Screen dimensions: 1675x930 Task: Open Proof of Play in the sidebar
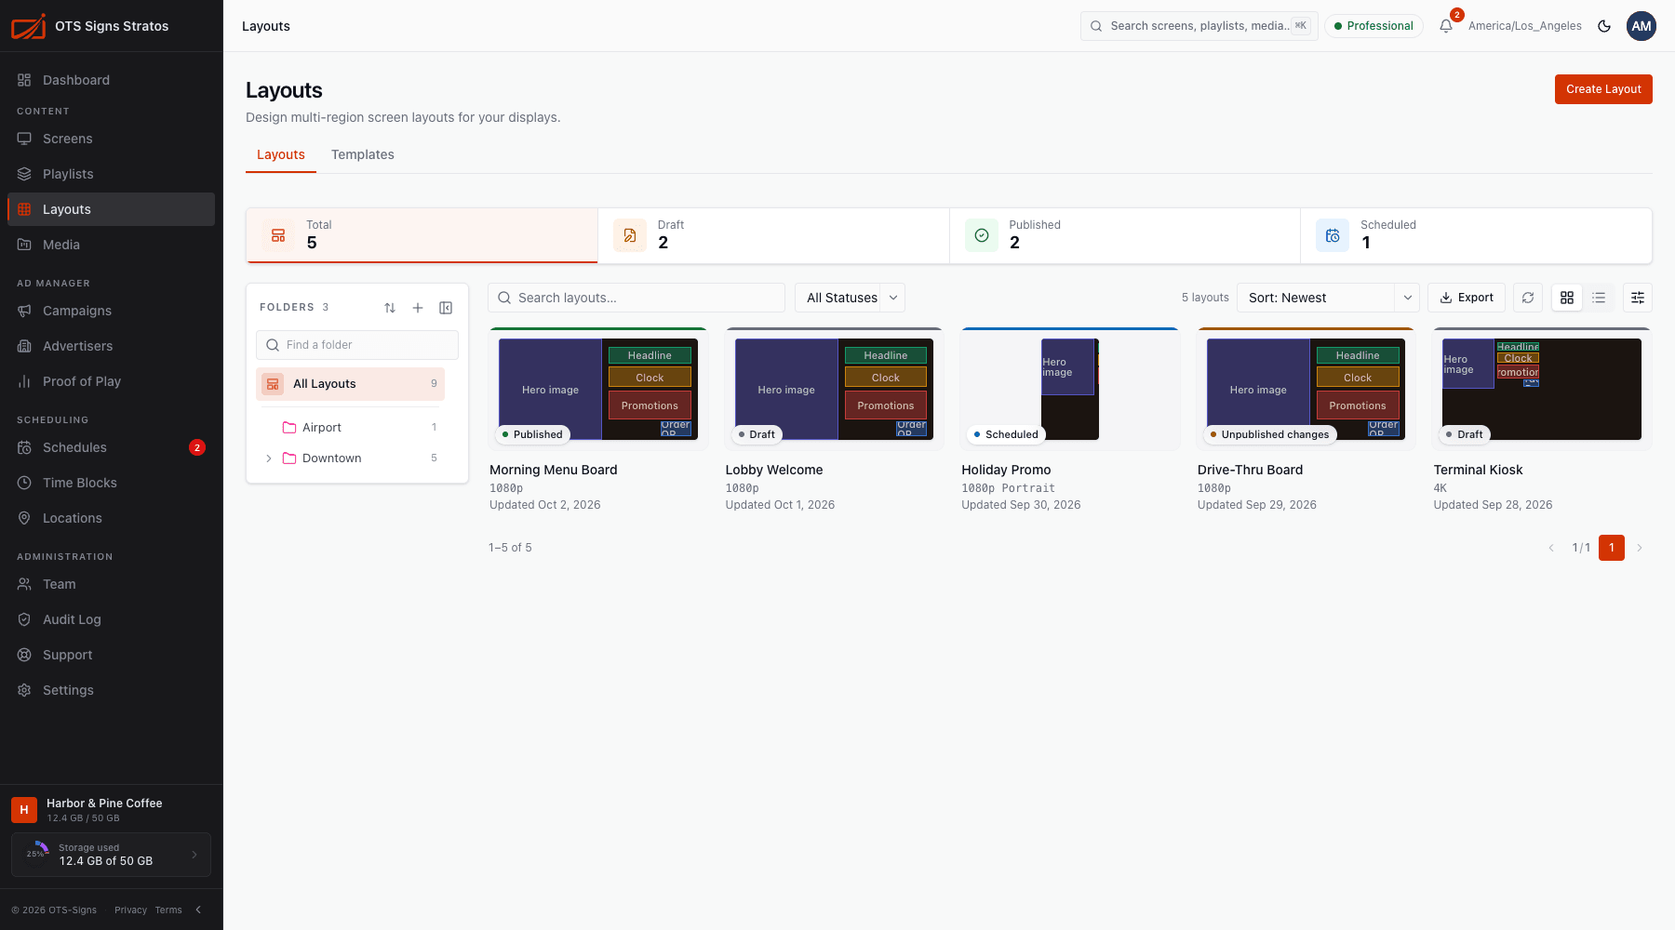pyautogui.click(x=112, y=381)
